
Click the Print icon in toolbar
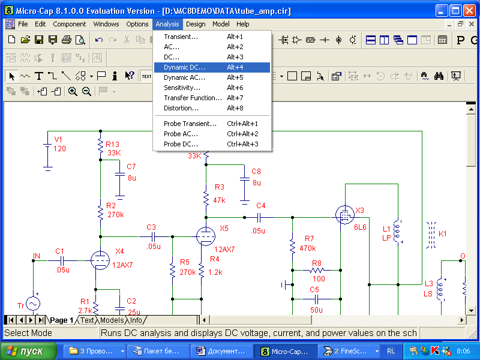click(x=66, y=40)
